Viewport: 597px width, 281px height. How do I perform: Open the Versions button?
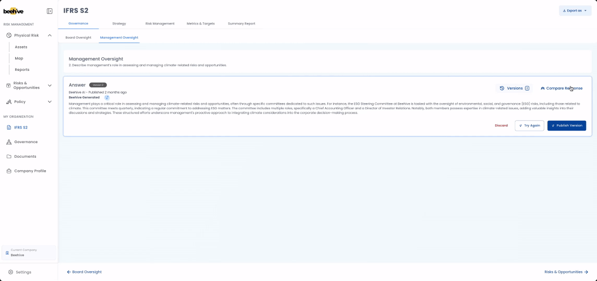(x=515, y=88)
